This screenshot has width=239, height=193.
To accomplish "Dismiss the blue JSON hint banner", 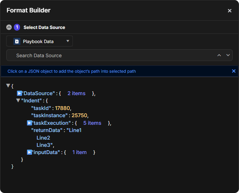I will point(234,71).
